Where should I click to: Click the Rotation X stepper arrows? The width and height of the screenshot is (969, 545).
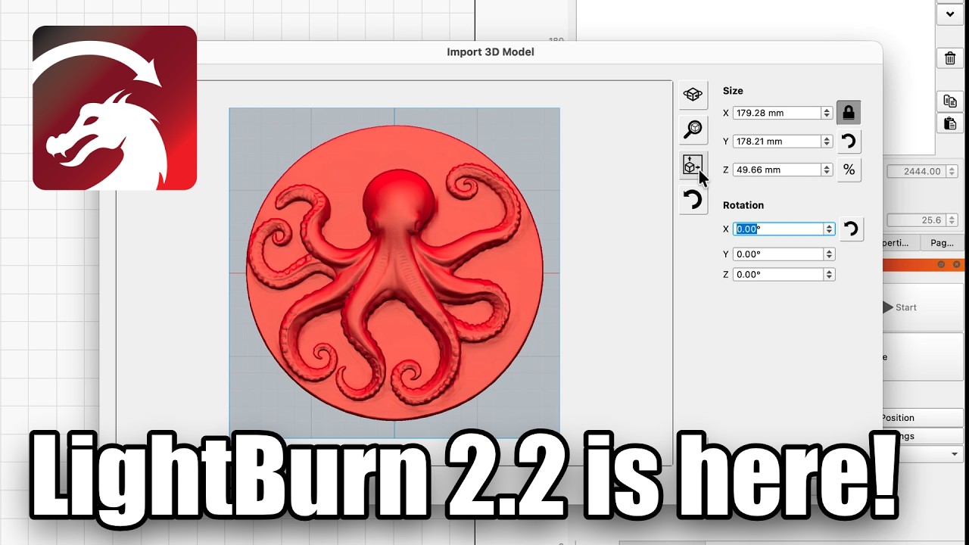tap(830, 229)
